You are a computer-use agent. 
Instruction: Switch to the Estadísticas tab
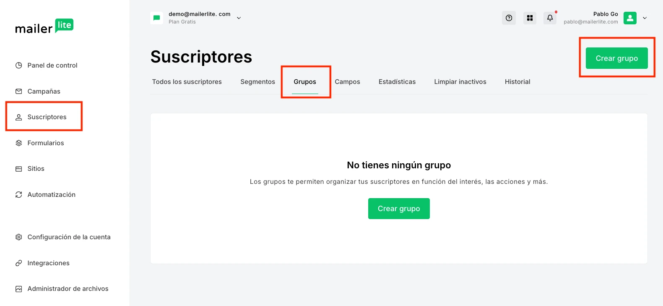click(397, 82)
